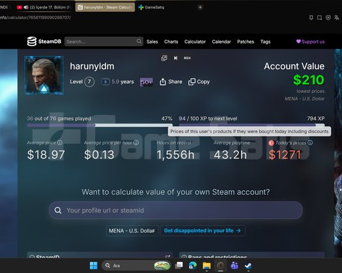Click the shield icon in browser toolbar
This screenshot has height=273, width=342.
click(x=328, y=18)
